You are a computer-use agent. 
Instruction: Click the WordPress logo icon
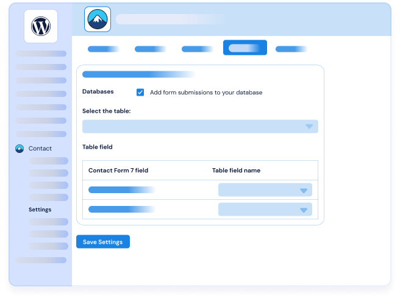[x=41, y=26]
